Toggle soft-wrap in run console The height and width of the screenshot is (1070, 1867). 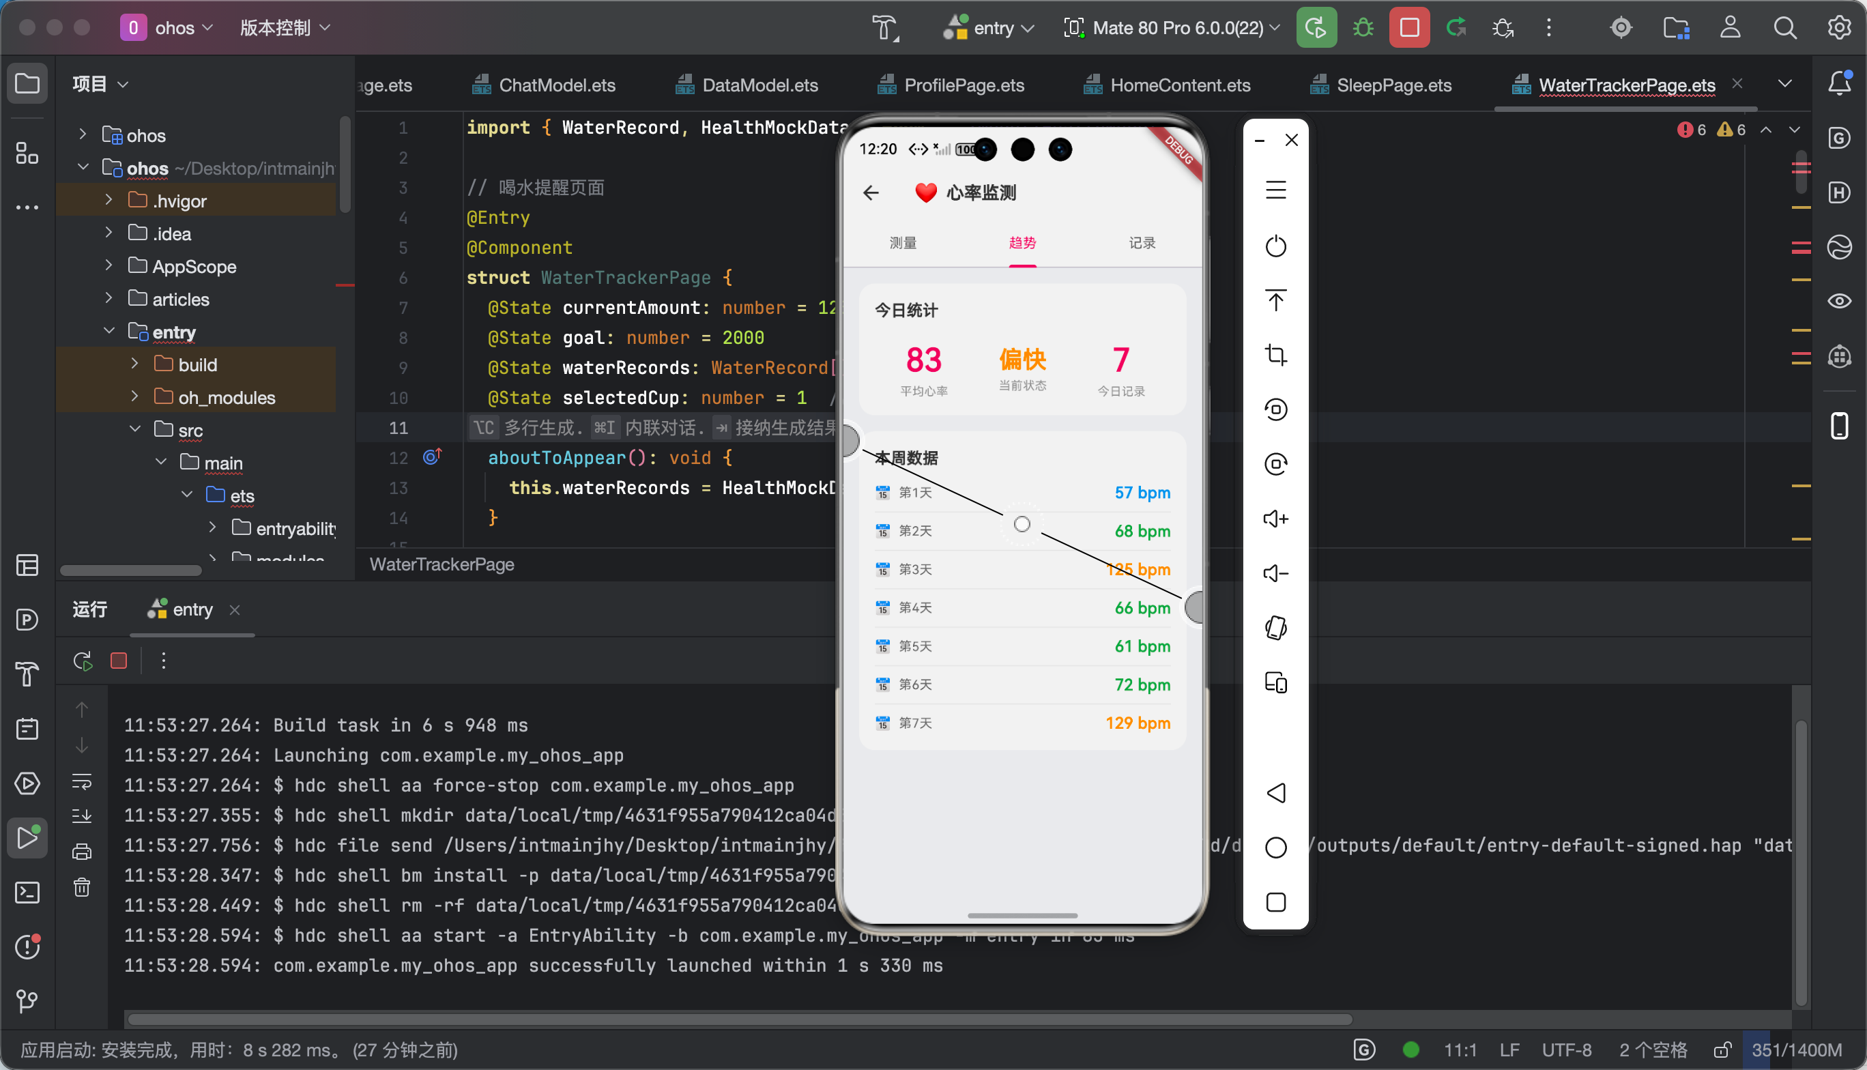tap(83, 781)
